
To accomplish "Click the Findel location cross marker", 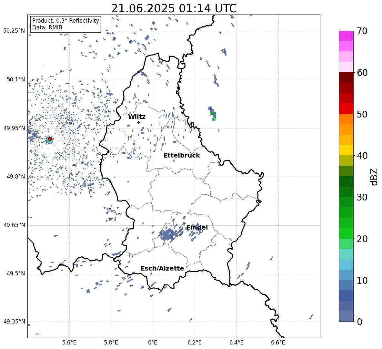I will click(x=197, y=233).
